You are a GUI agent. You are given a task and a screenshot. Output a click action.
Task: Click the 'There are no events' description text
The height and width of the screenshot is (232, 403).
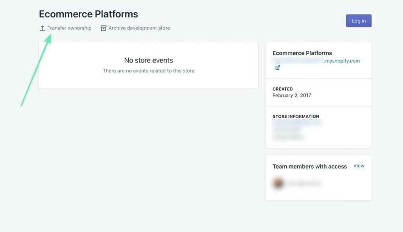[x=148, y=71]
